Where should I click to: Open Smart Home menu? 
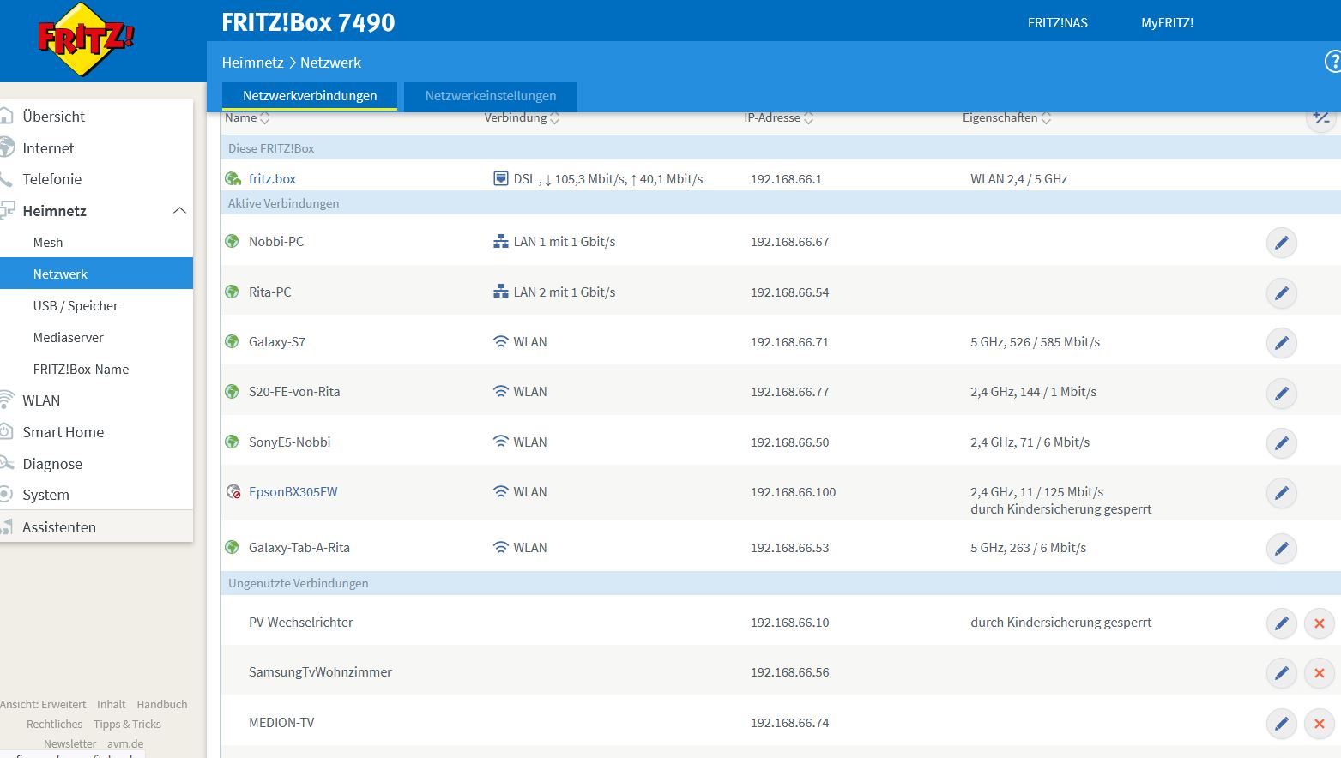(x=63, y=431)
